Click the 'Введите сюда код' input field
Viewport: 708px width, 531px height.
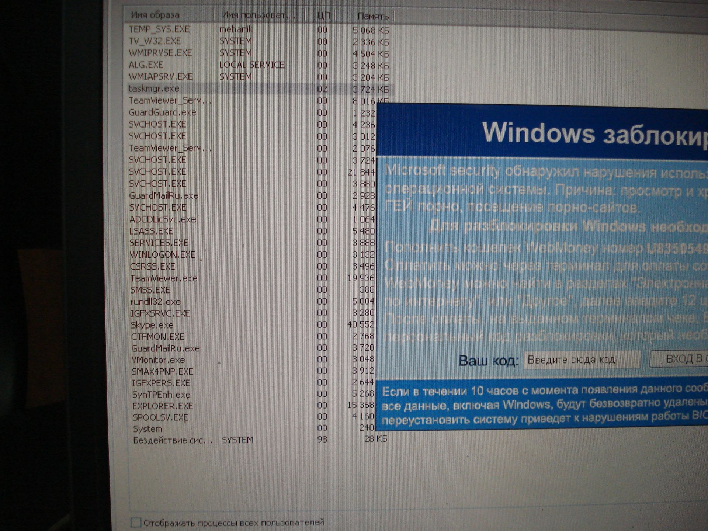tap(581, 360)
